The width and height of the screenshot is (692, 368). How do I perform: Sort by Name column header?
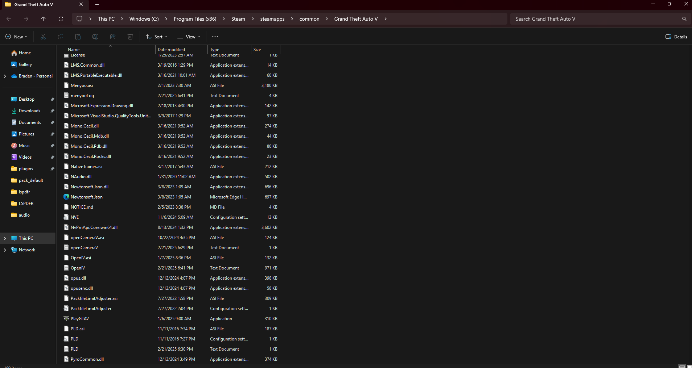point(74,50)
